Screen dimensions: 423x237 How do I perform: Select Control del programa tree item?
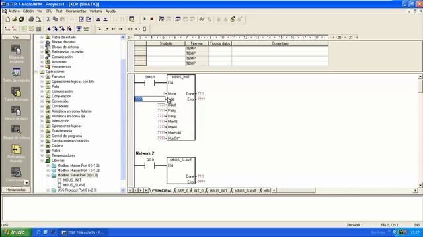click(67, 136)
